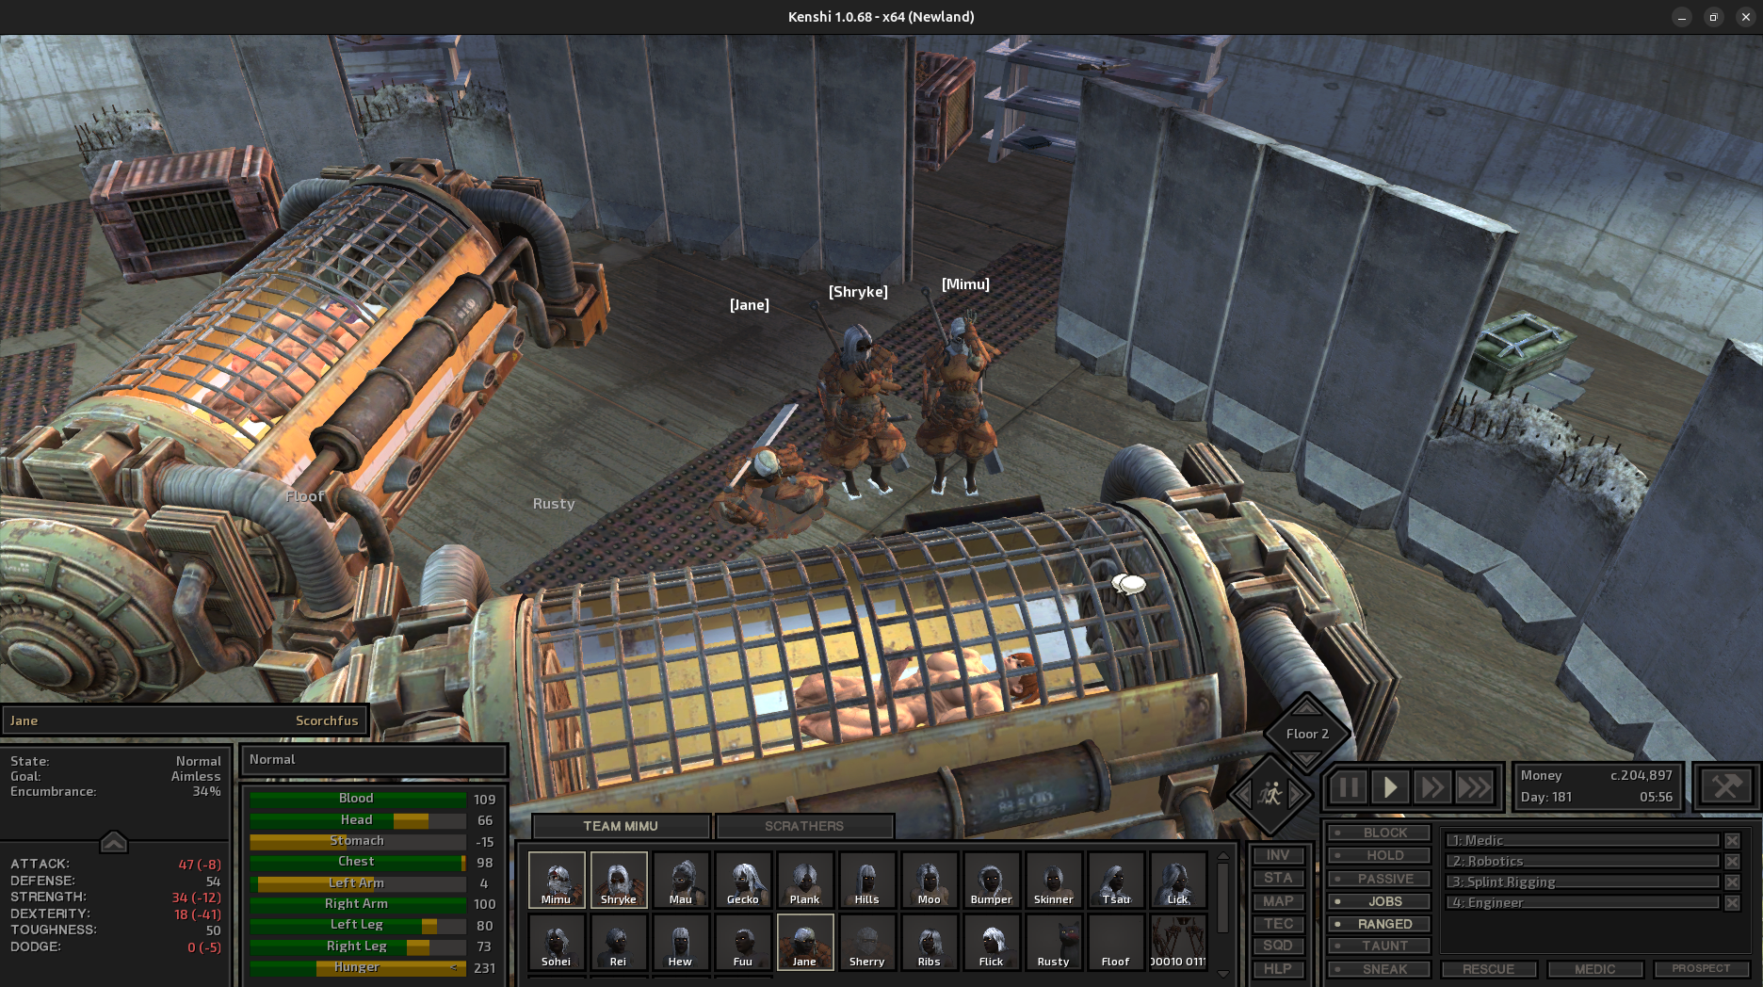Toggle the run movement speed icon

click(x=1270, y=795)
